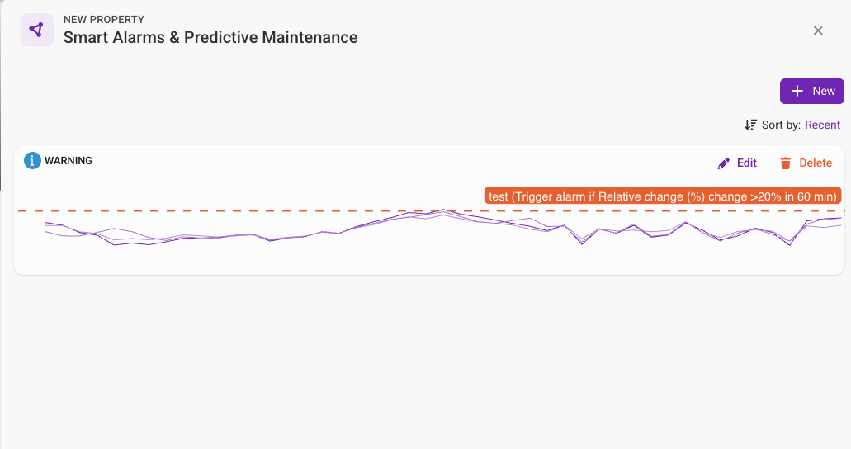
Task: Click the pencil icon for editing alarm
Action: 724,163
